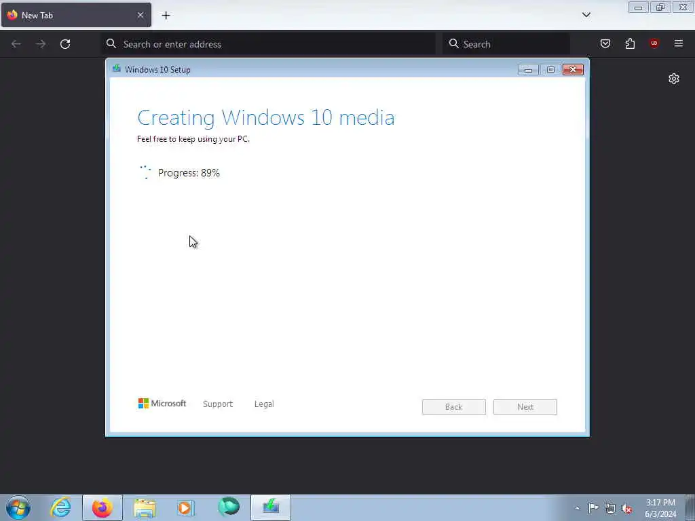The height and width of the screenshot is (521, 695).
Task: Open New Tab personalization gear
Action: pos(674,79)
